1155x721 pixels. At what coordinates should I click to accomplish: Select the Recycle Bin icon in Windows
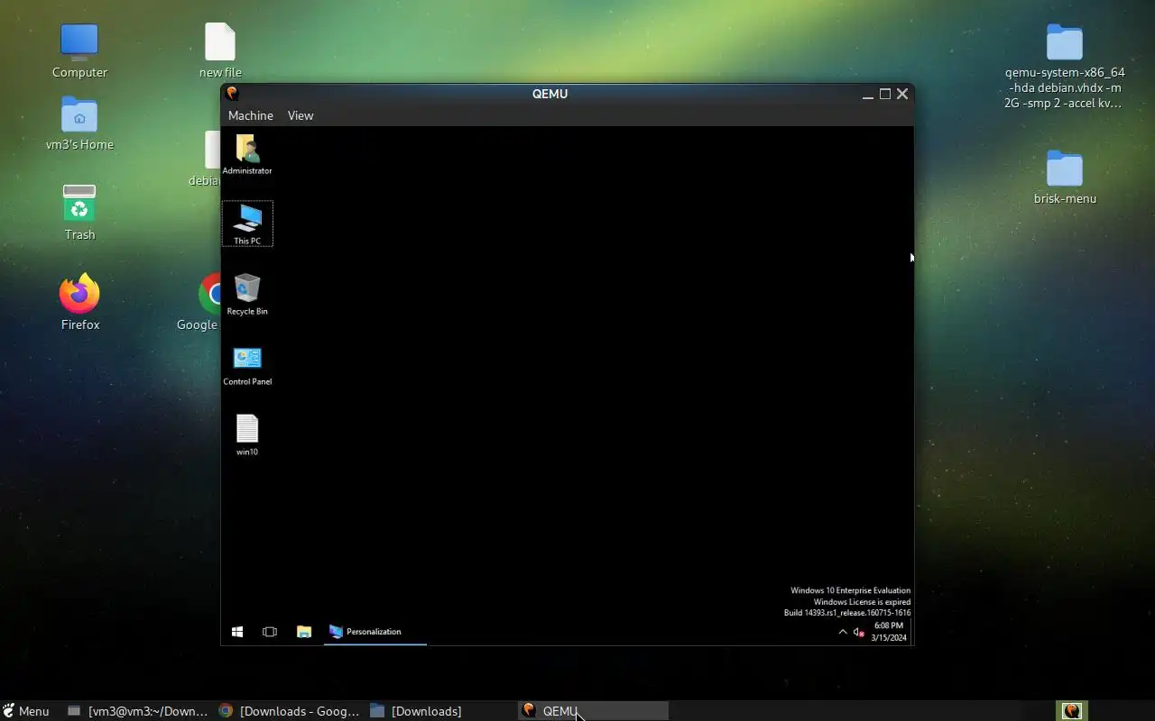pos(247,295)
